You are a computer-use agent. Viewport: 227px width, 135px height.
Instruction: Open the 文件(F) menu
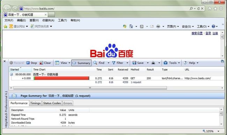(9, 20)
